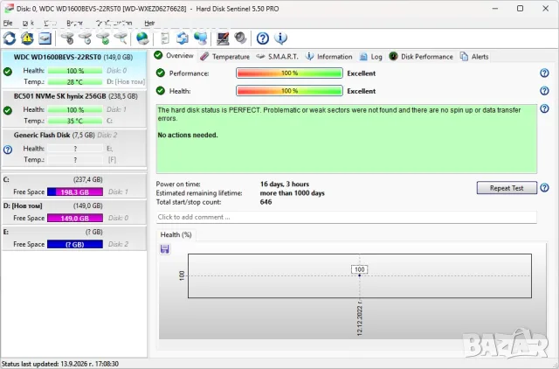Screen dimensions: 559x369
Task: Select the E: partition entry
Action: [74, 238]
